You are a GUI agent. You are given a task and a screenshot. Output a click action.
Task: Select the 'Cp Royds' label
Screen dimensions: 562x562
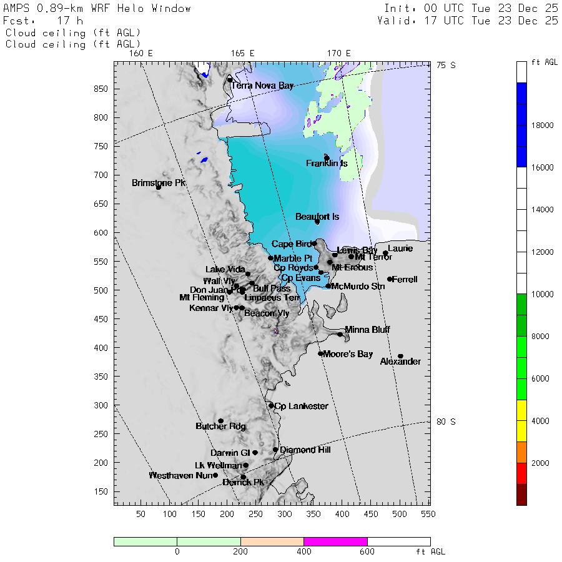click(293, 268)
